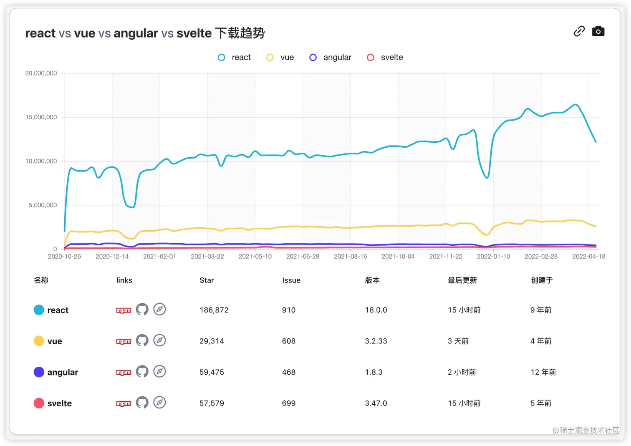Click the Star column header

[x=207, y=280]
